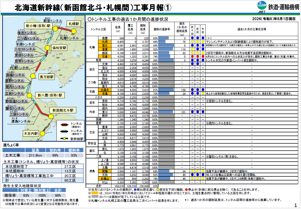The image size is (301, 209).
Task: Click the 朝里トンネル map label
Action: click(53, 21)
